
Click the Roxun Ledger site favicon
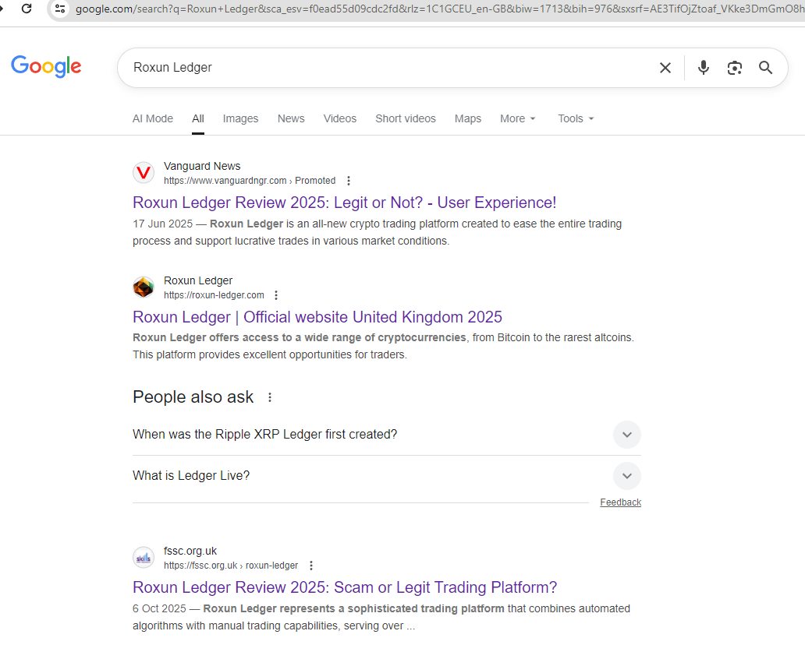click(144, 287)
